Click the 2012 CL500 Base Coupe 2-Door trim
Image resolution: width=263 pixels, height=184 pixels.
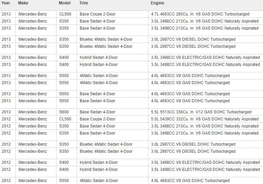[98, 119]
